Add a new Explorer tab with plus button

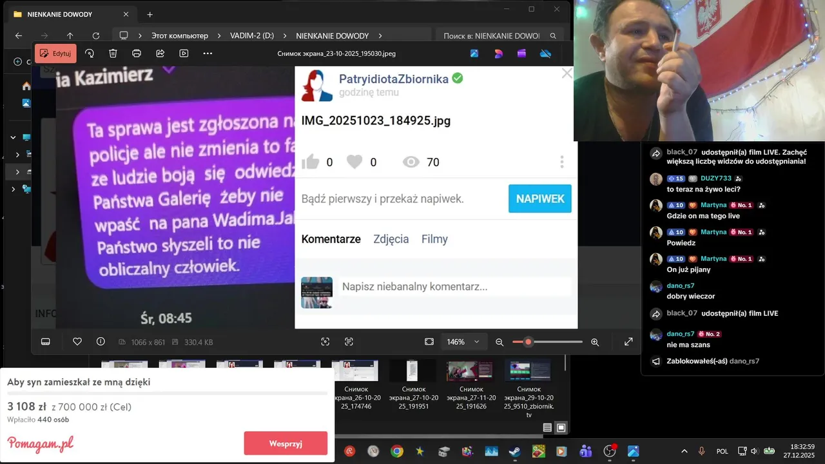(x=150, y=14)
